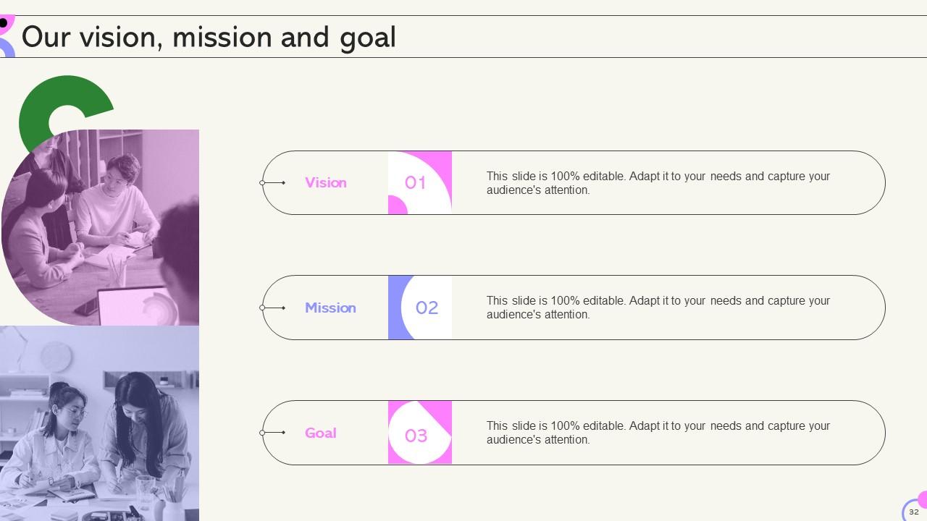This screenshot has width=927, height=521.
Task: Click the arrow connector beside Mission
Action: pyautogui.click(x=272, y=308)
